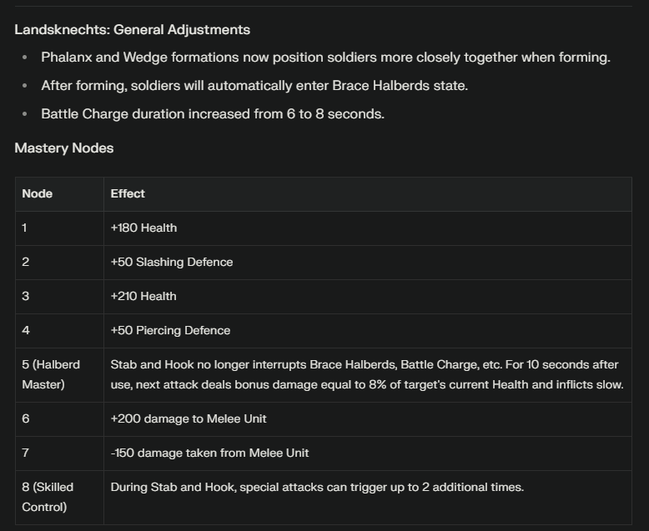Select the Node column header
Image resolution: width=649 pixels, height=531 pixels.
(x=59, y=194)
